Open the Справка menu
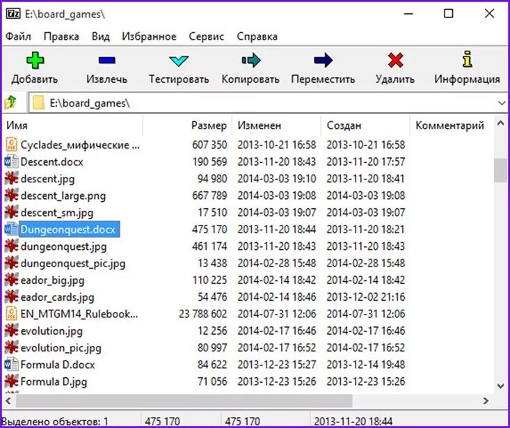This screenshot has height=428, width=510. point(257,36)
